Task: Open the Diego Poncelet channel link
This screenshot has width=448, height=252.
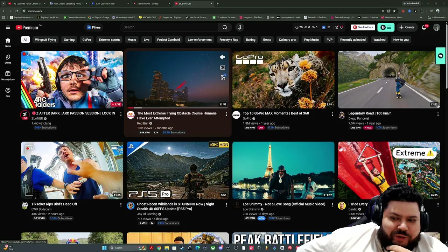Action: click(x=359, y=118)
